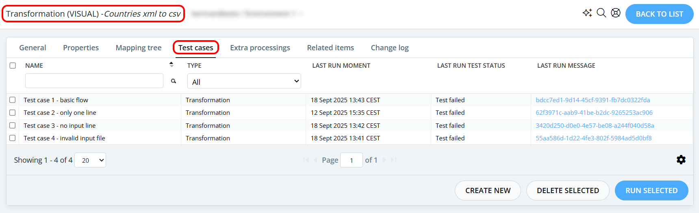This screenshot has width=699, height=213.
Task: Open the search magnifier icon in header
Action: click(601, 13)
